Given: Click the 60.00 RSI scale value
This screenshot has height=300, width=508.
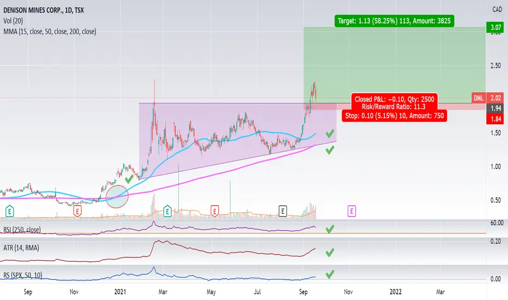Looking at the screenshot, I should pyautogui.click(x=497, y=223).
